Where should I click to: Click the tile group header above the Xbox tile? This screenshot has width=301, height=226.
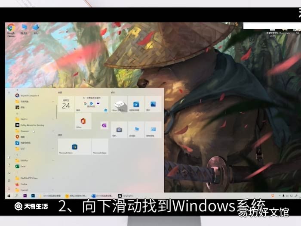tap(113, 93)
